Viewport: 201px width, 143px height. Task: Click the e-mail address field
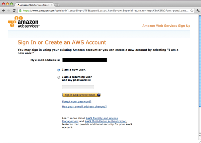pyautogui.click(x=84, y=60)
